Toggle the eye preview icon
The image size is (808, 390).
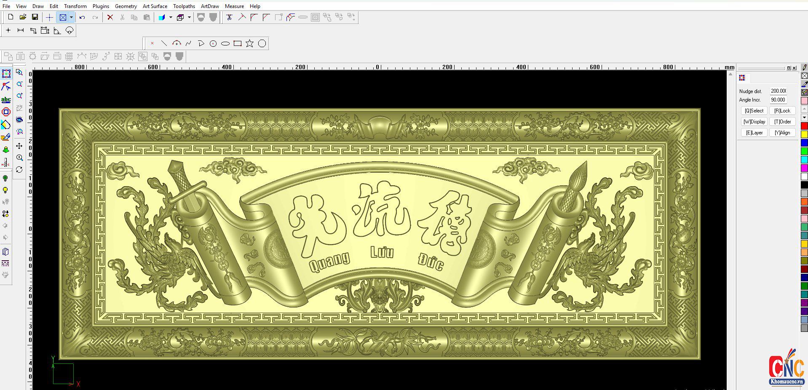coord(19,120)
